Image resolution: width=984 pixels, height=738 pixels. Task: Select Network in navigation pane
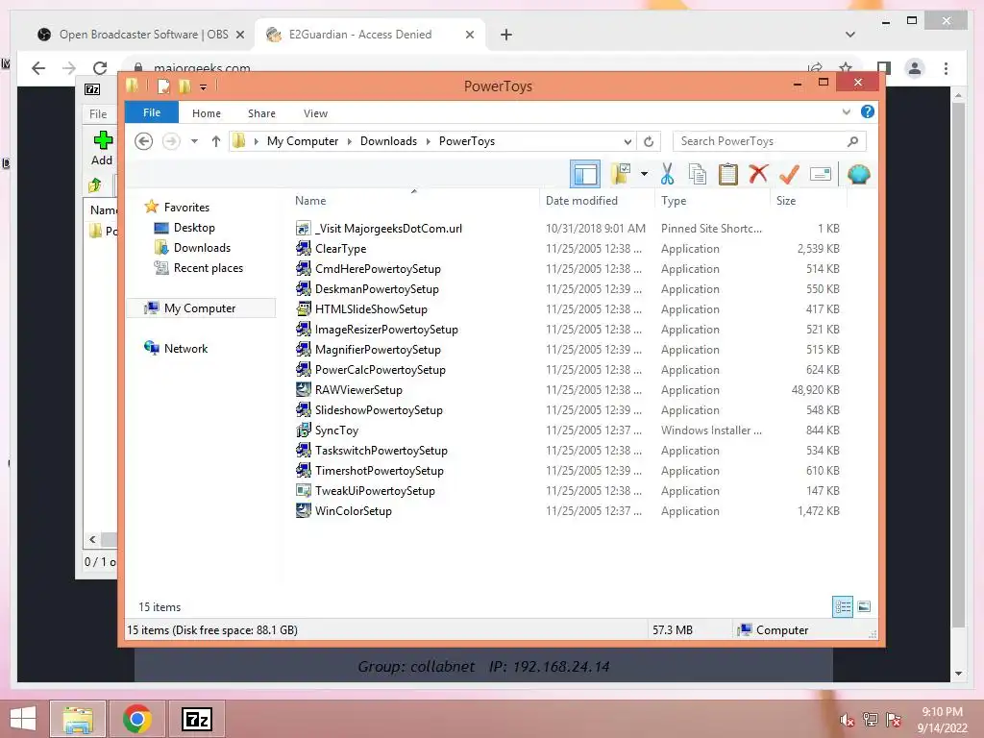(x=185, y=348)
